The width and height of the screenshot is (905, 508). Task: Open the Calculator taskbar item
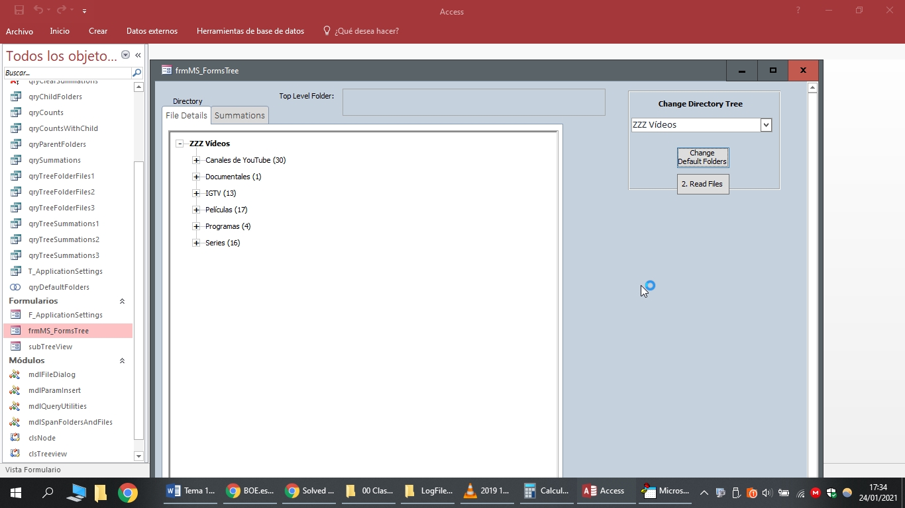pos(547,491)
